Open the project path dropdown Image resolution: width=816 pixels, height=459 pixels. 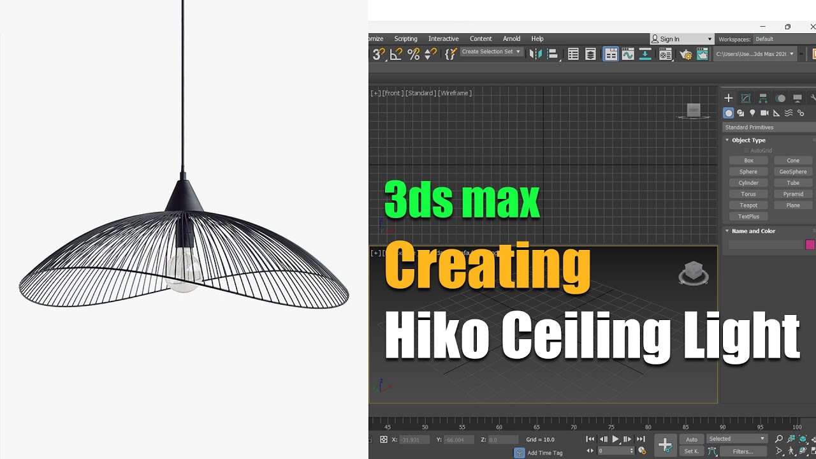pyautogui.click(x=755, y=54)
